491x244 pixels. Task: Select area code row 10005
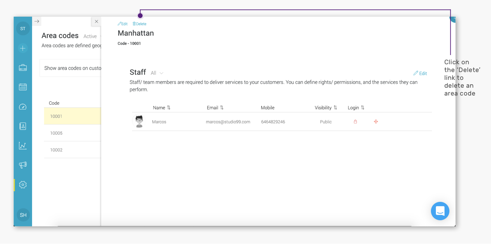click(x=72, y=133)
